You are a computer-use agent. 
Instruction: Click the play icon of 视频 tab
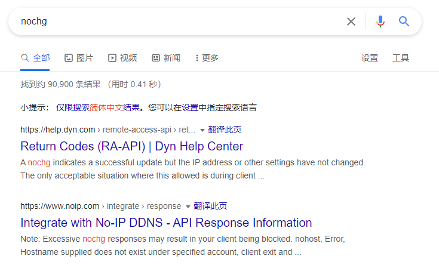112,58
